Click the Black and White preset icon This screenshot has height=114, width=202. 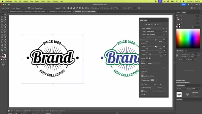(x=158, y=24)
